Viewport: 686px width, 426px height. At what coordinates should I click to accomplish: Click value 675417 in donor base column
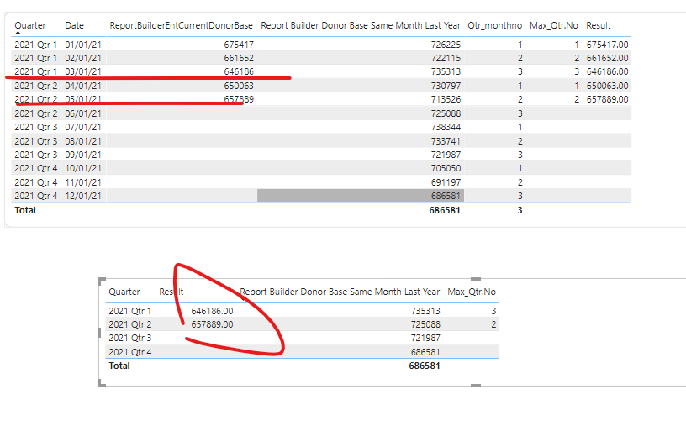pyautogui.click(x=239, y=45)
